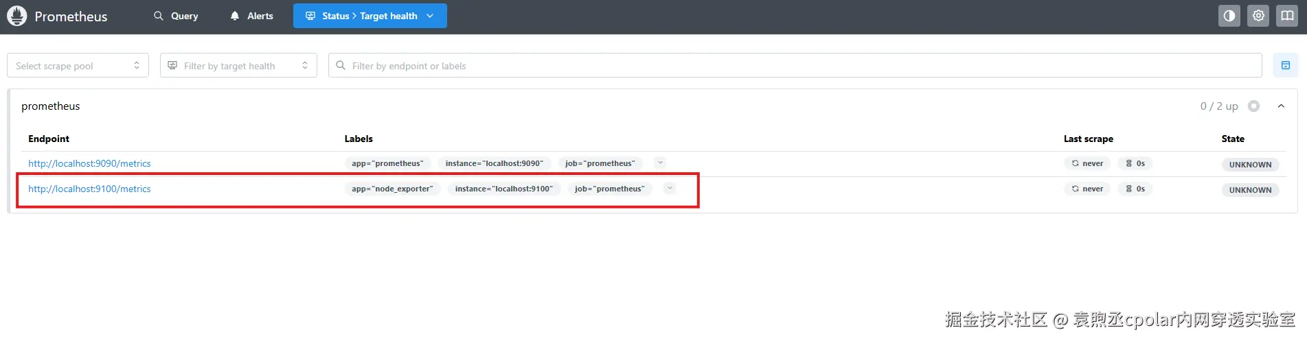Image resolution: width=1307 pixels, height=341 pixels.
Task: Toggle the light/dark theme icon
Action: (x=1229, y=16)
